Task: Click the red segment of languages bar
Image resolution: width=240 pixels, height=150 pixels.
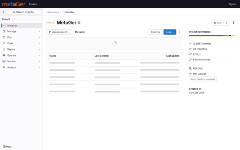Action: pos(226,36)
